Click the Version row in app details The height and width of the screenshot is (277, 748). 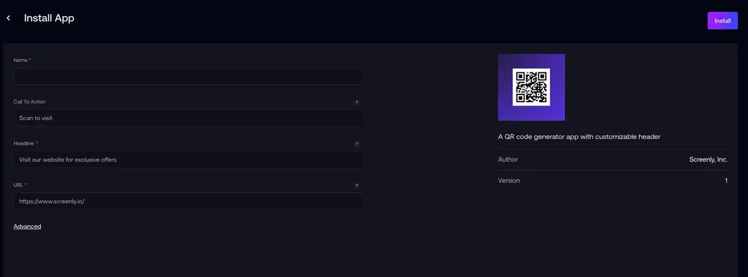click(x=613, y=181)
